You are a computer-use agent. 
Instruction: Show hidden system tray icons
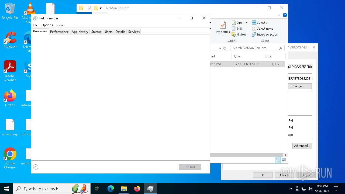[x=291, y=189]
